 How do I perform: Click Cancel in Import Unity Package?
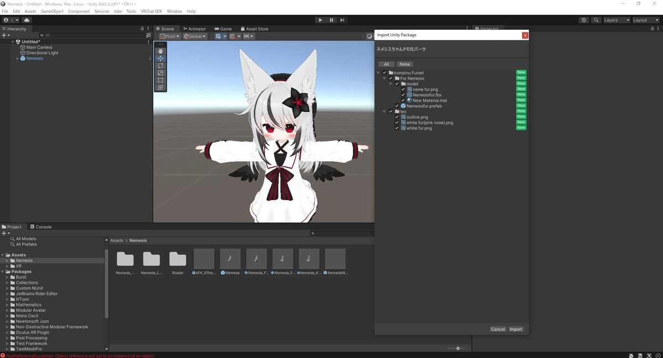[x=498, y=329]
